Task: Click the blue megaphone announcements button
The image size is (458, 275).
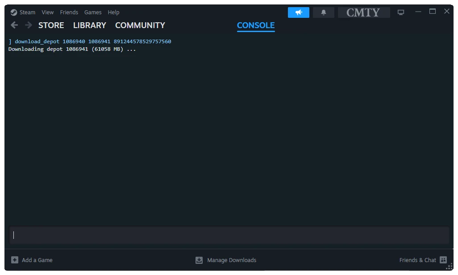Action: point(299,12)
